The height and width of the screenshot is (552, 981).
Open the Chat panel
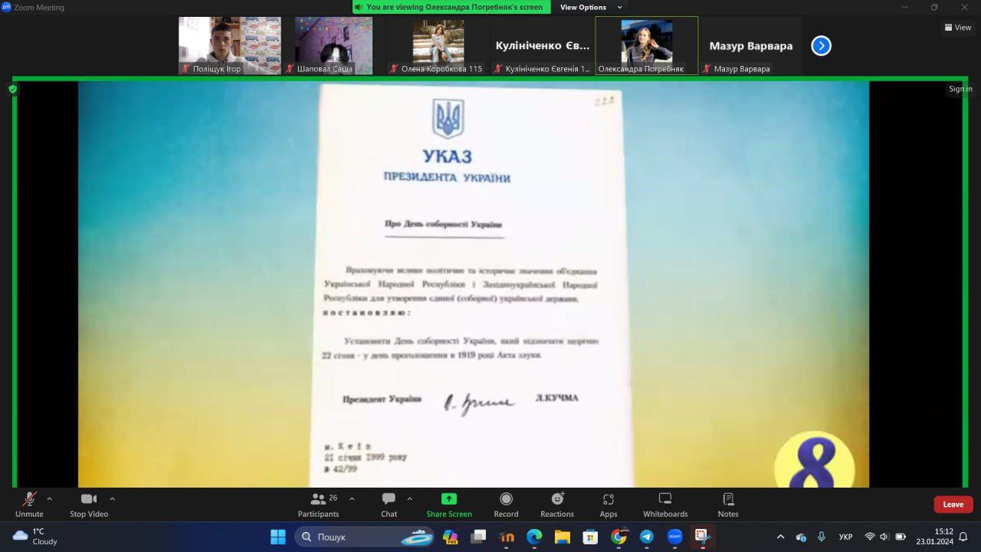(x=389, y=505)
